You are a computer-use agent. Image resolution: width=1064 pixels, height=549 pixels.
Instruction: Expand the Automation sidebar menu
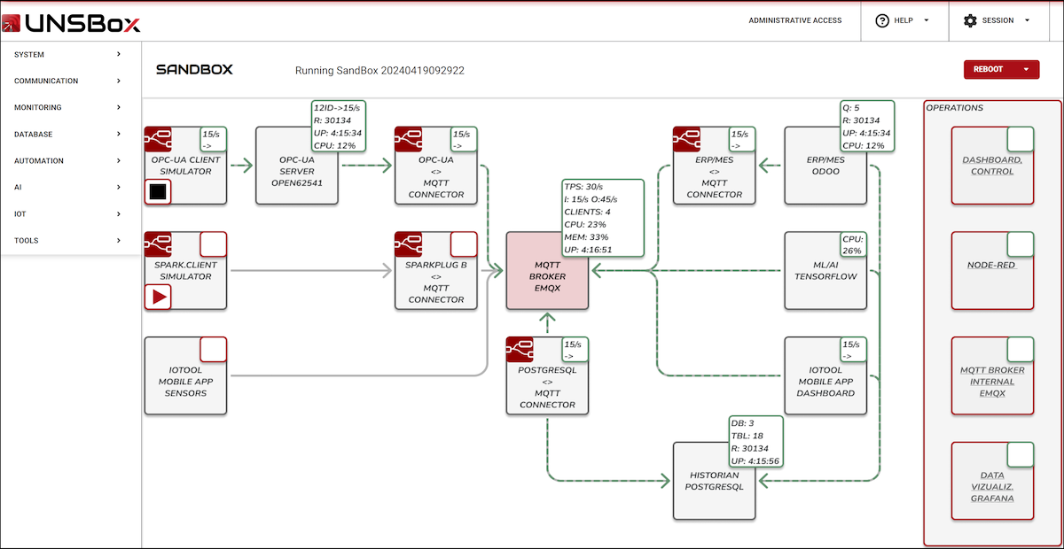pos(118,161)
